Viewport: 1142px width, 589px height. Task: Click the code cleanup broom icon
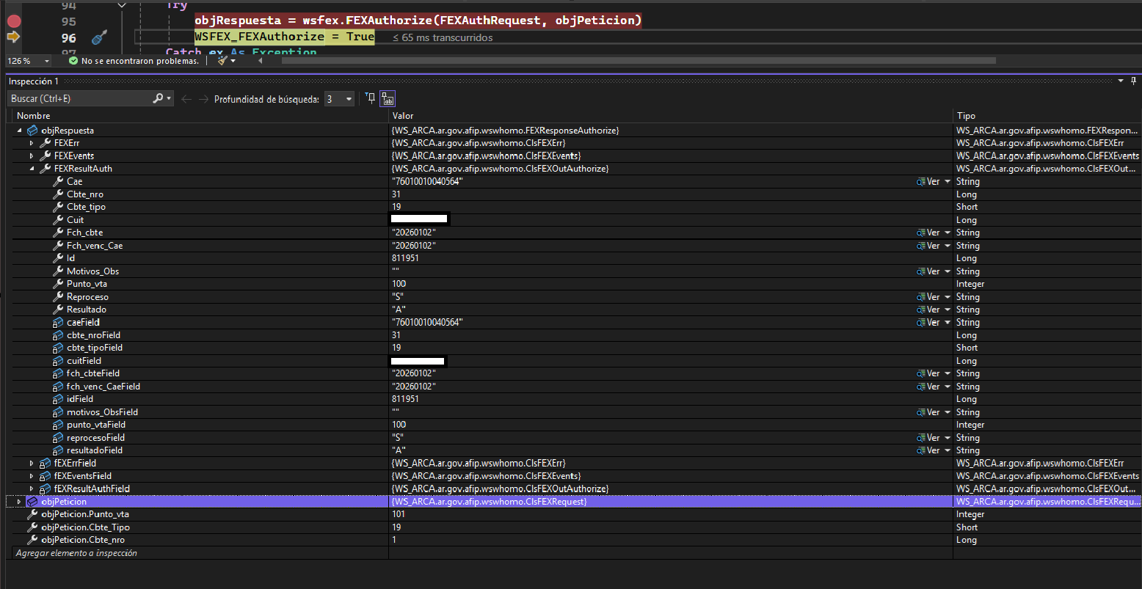click(223, 61)
